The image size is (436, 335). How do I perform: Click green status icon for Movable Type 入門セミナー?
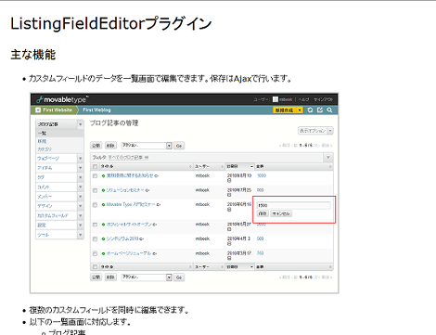[x=103, y=205]
